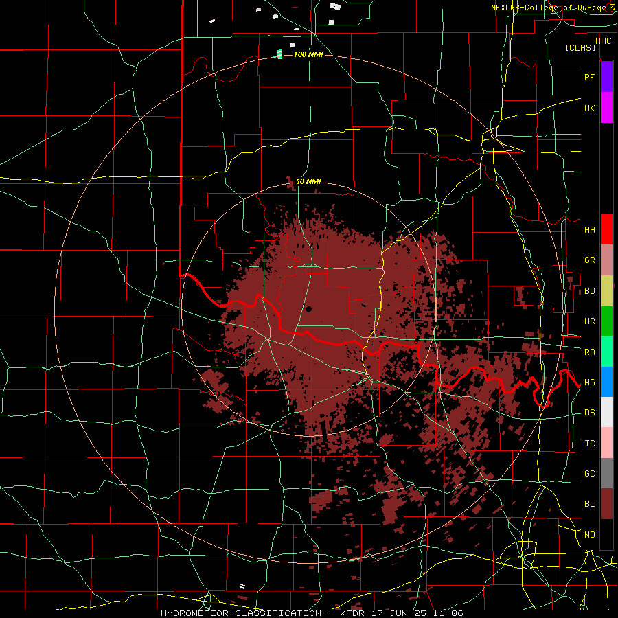Click the WS legend label
The image size is (618, 618).
coord(589,382)
